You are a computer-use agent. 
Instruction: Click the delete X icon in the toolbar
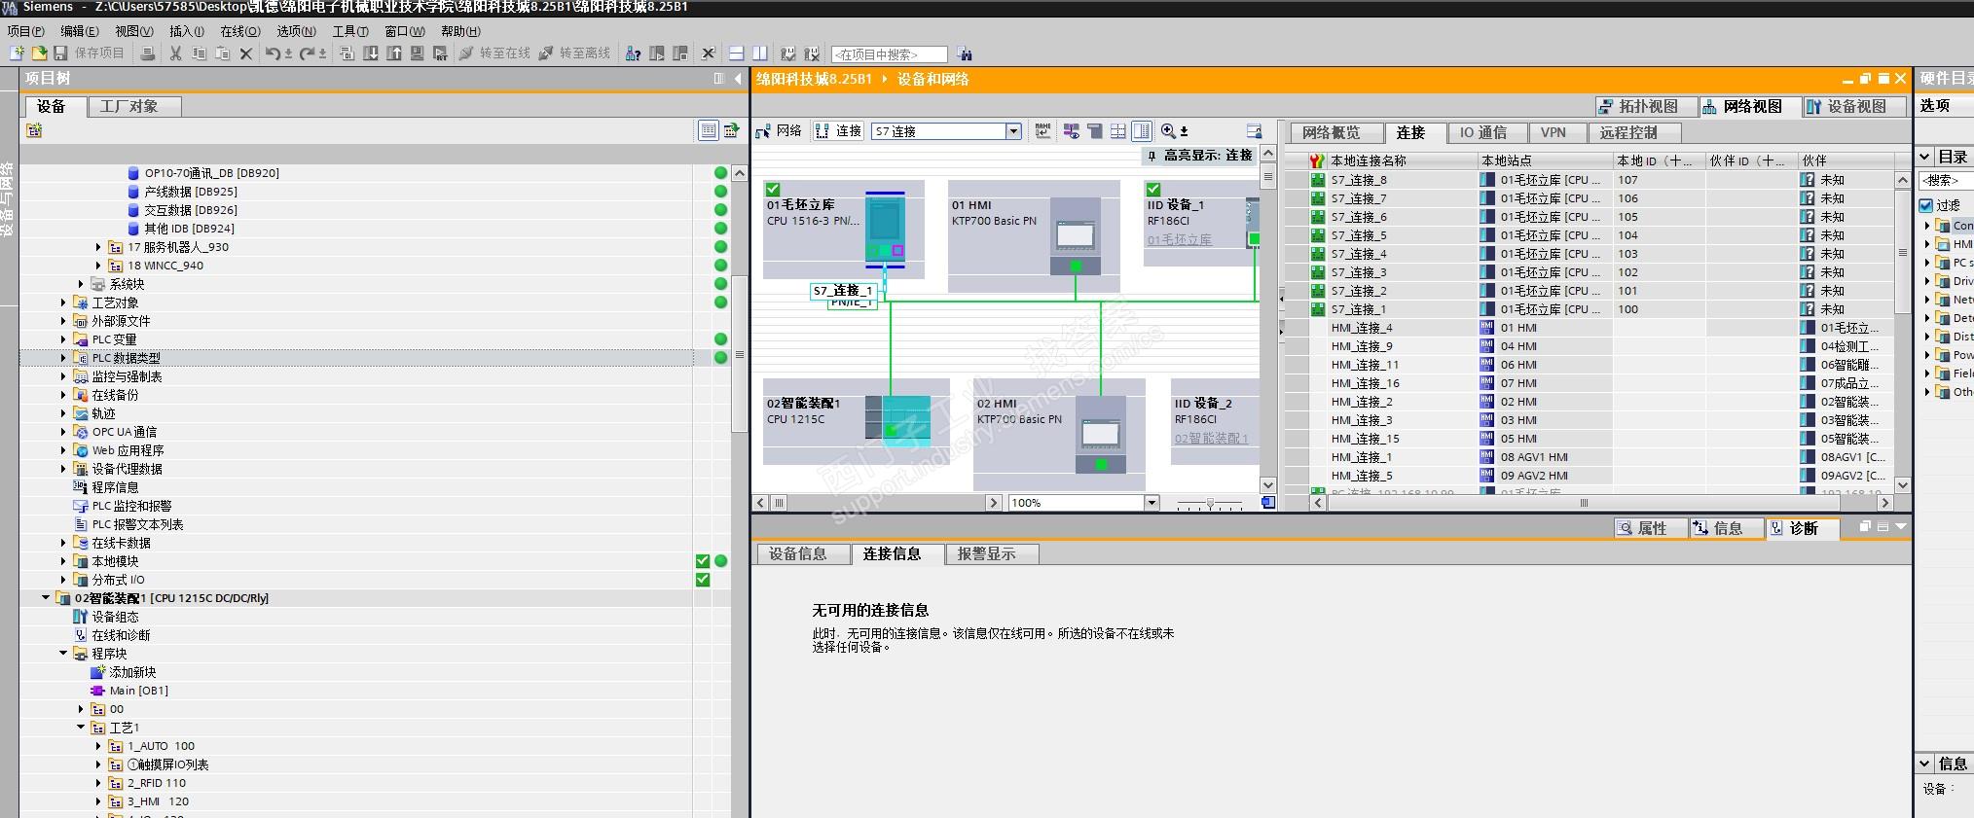[246, 53]
